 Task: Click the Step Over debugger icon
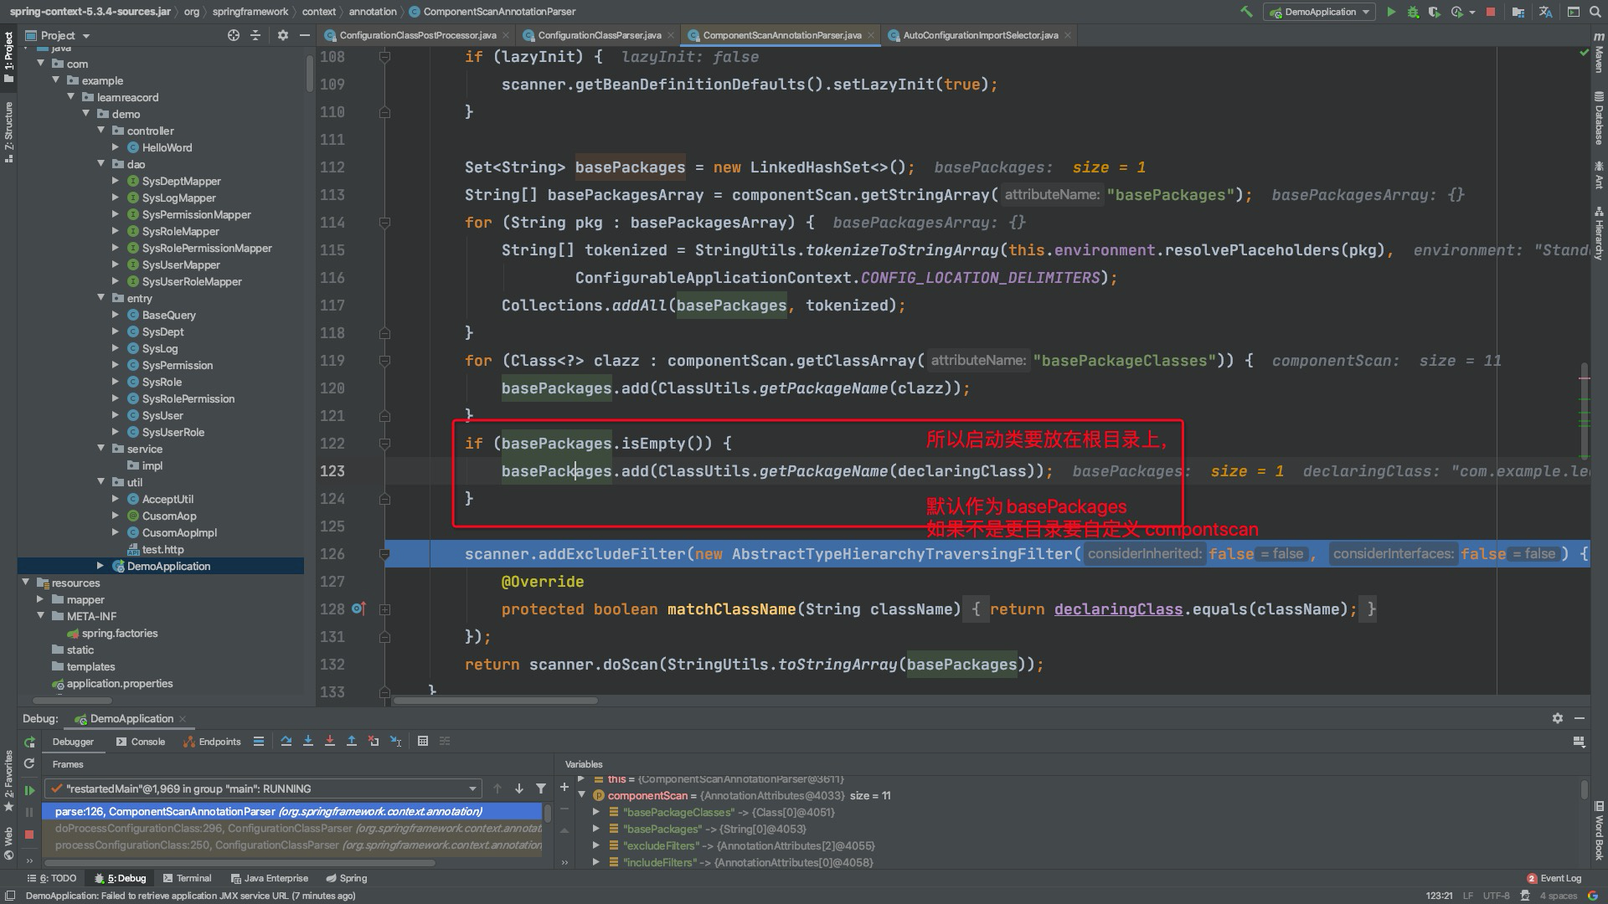pyautogui.click(x=286, y=741)
